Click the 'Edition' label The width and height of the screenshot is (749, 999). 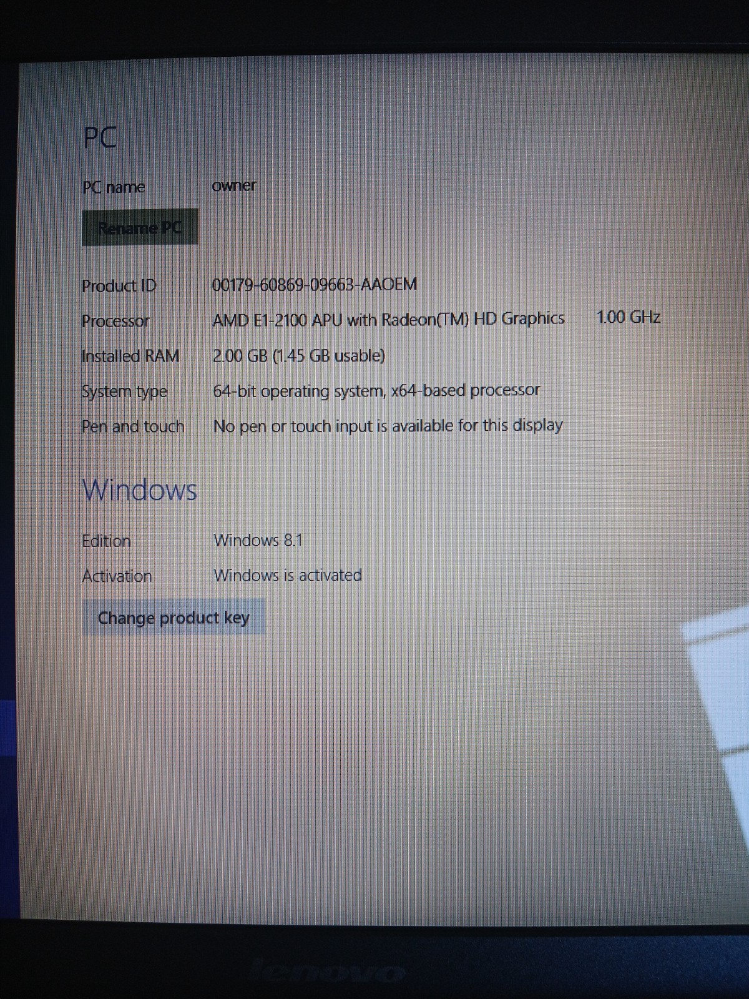point(107,540)
